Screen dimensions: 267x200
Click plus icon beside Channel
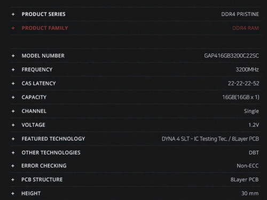[13, 111]
